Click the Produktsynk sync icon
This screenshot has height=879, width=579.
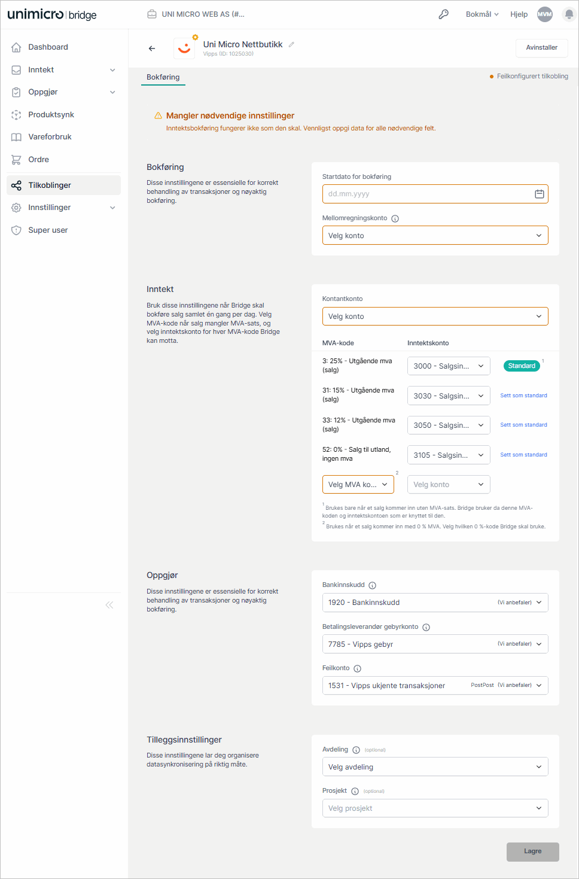[x=16, y=115]
